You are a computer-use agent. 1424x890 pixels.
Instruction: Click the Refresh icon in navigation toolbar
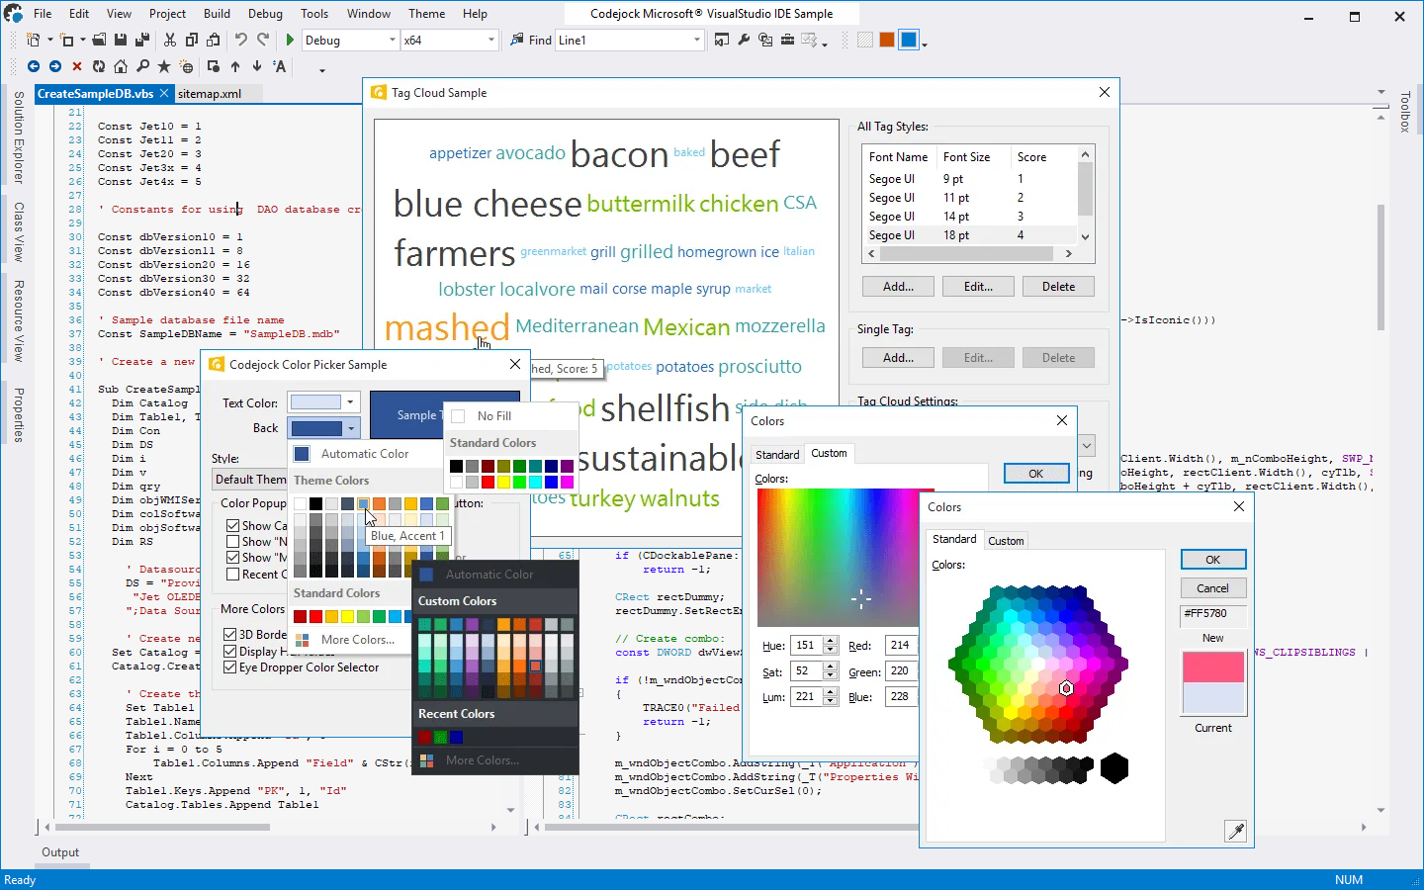[x=99, y=66]
